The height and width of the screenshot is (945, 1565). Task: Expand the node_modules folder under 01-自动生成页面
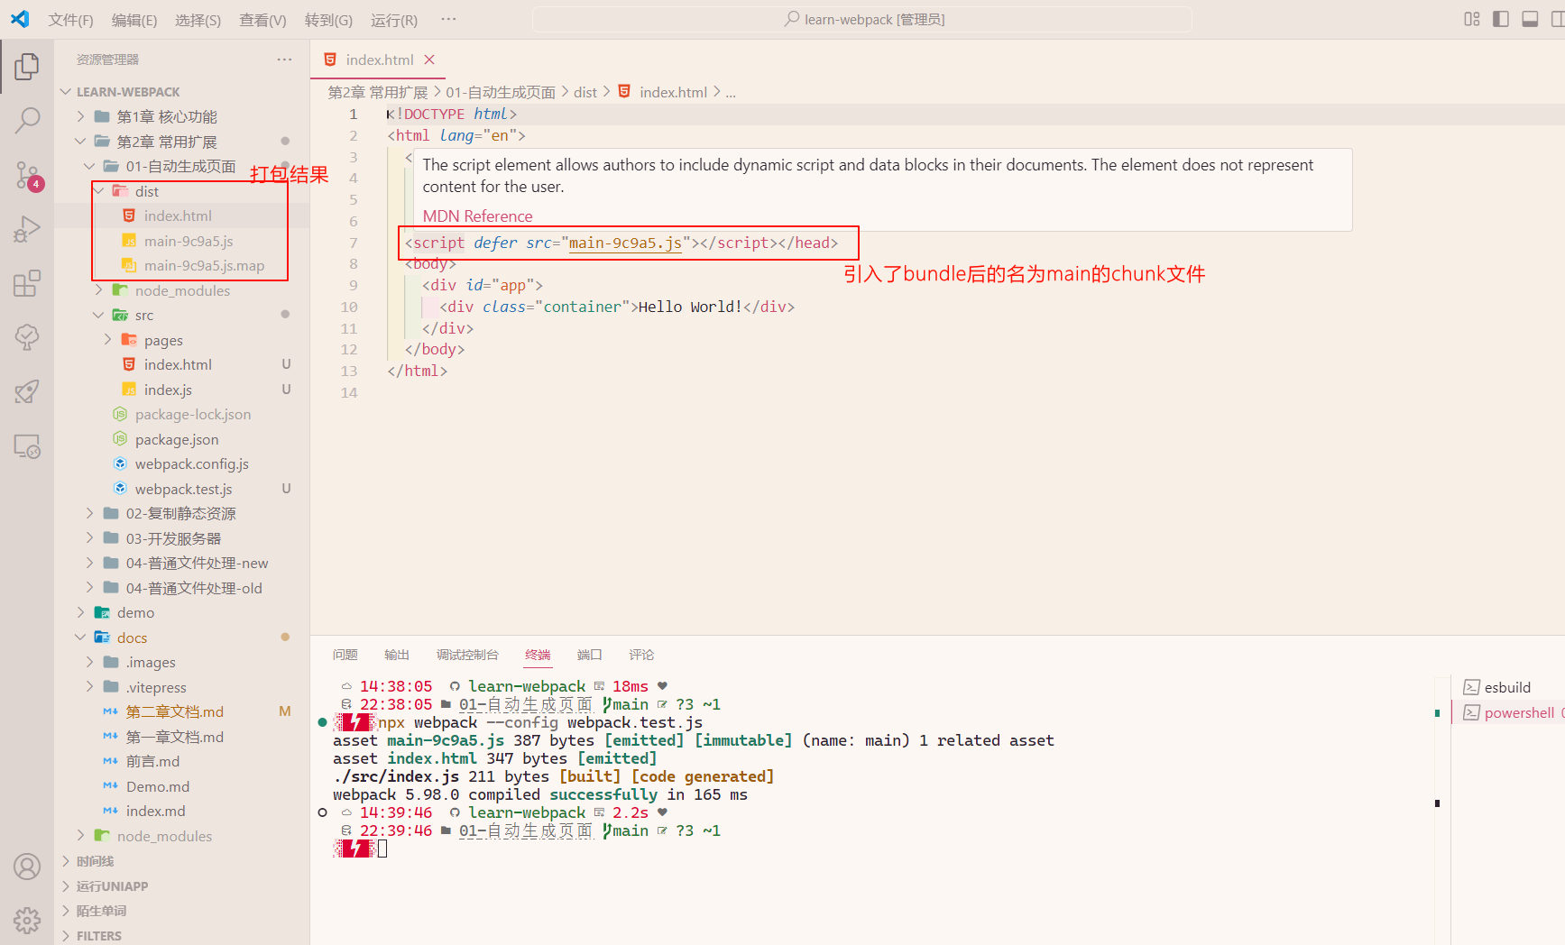coord(181,290)
